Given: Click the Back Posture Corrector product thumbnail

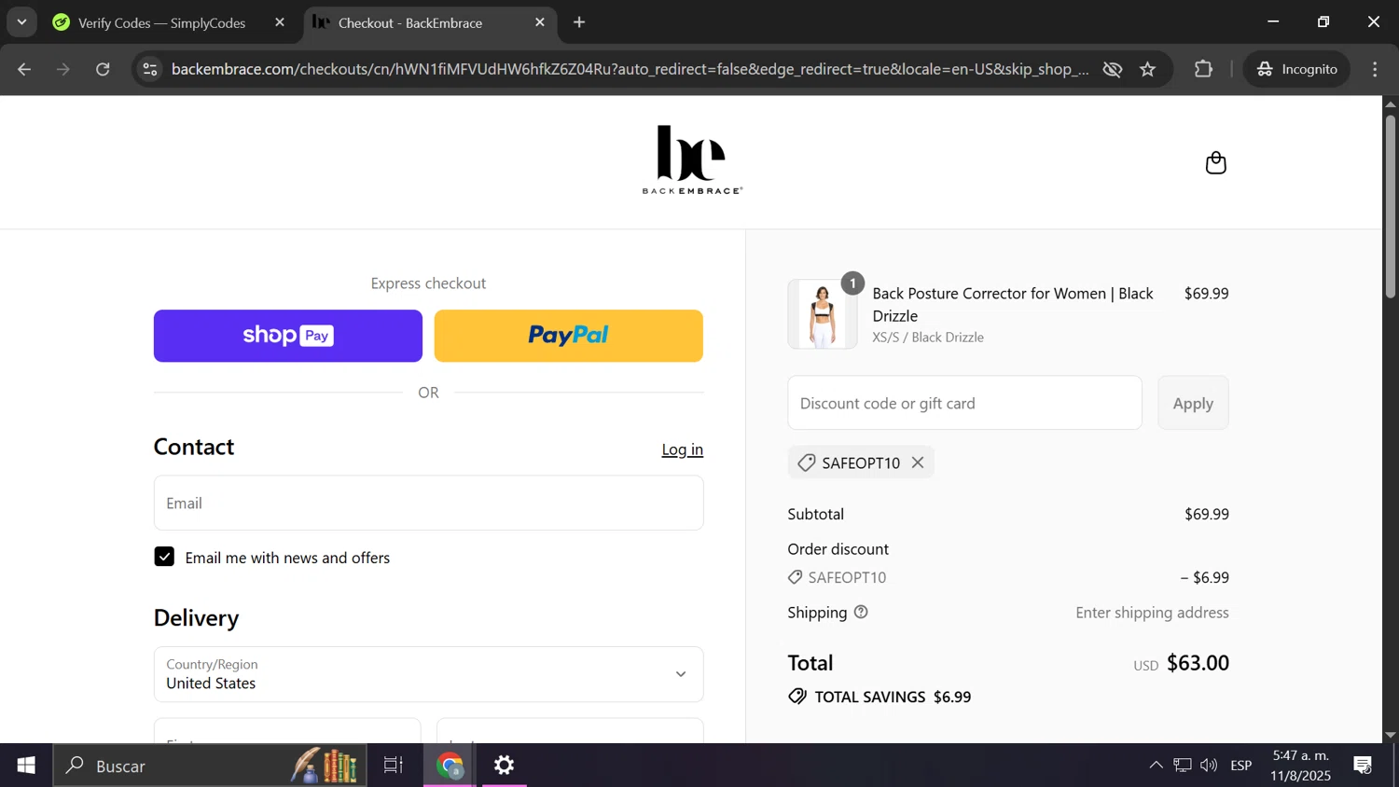Looking at the screenshot, I should [823, 314].
